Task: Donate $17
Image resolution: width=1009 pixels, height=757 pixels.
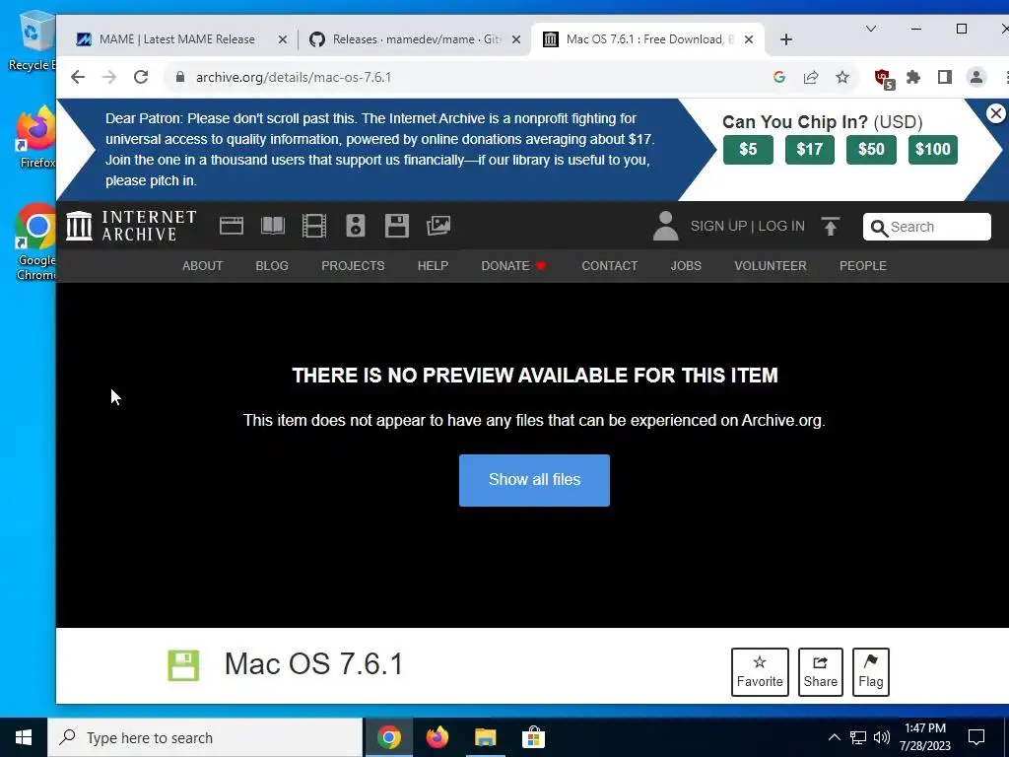Action: [810, 150]
